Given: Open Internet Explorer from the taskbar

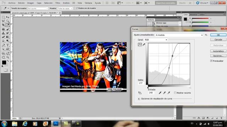Looking at the screenshot, I should click(25, 124).
